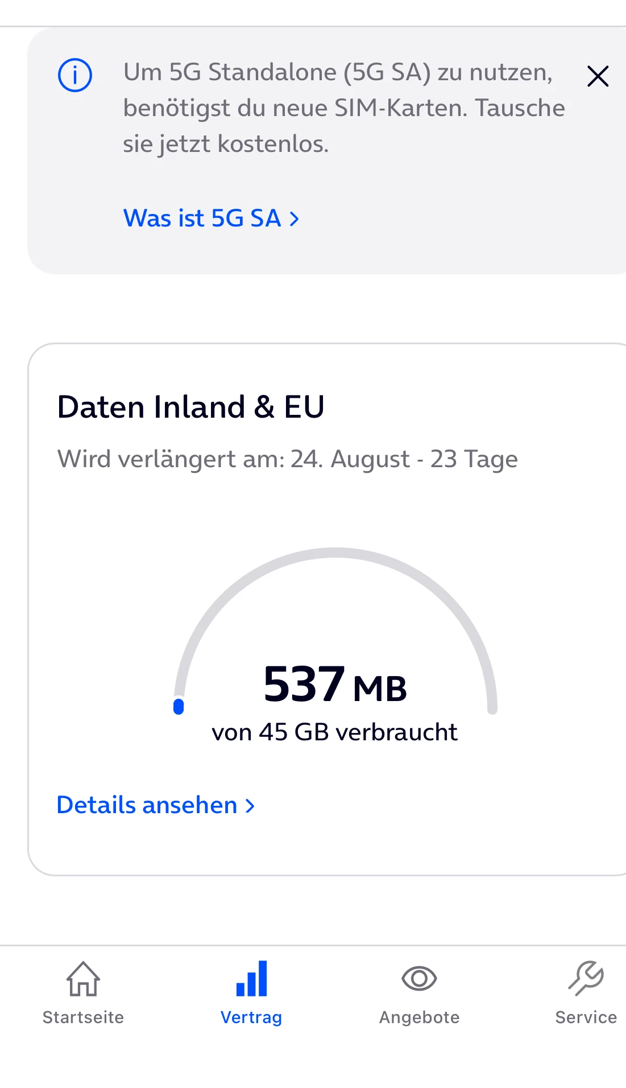This screenshot has height=1088, width=626.
Task: Tap the blue data usage gauge indicator
Action: coord(179,706)
